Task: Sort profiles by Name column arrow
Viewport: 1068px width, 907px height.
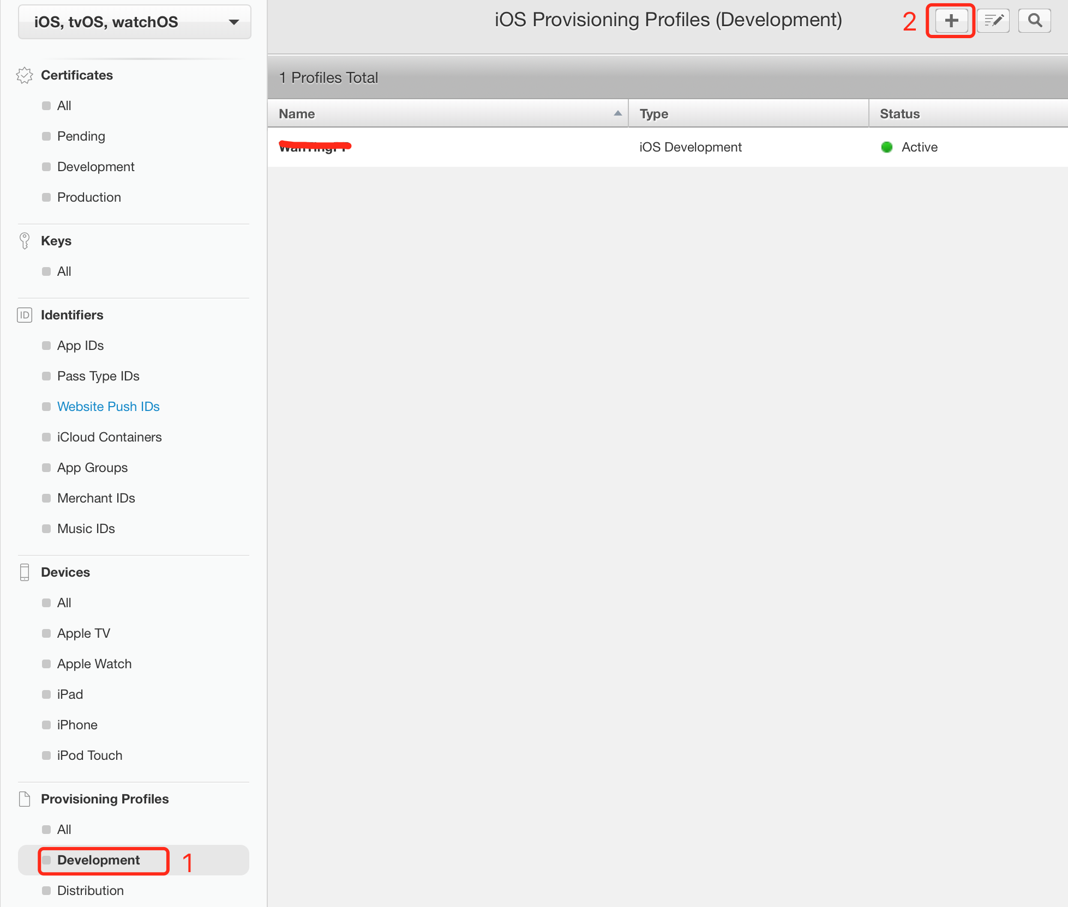Action: (617, 113)
